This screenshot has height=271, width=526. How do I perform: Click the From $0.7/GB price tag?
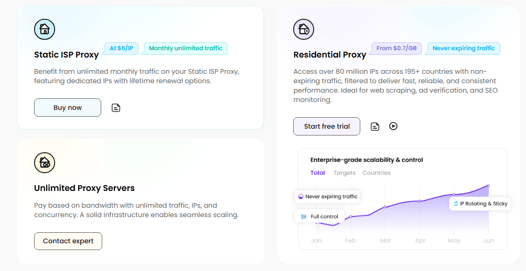point(396,48)
